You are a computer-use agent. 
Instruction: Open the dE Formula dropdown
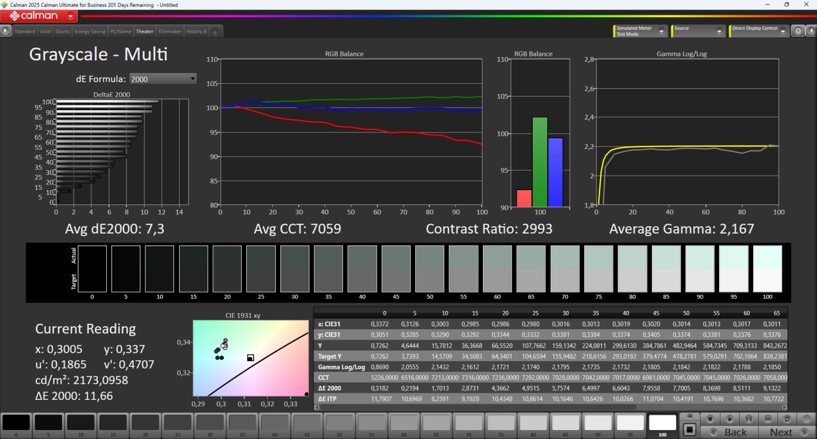(x=163, y=79)
